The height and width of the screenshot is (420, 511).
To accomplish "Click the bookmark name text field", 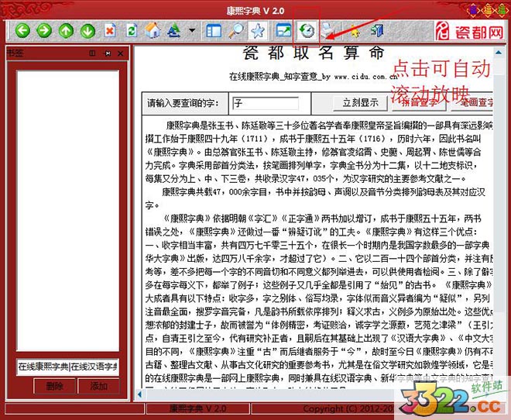I will [68, 367].
